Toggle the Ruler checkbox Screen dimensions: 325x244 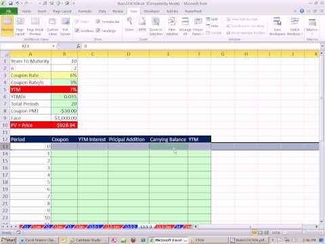82,22
